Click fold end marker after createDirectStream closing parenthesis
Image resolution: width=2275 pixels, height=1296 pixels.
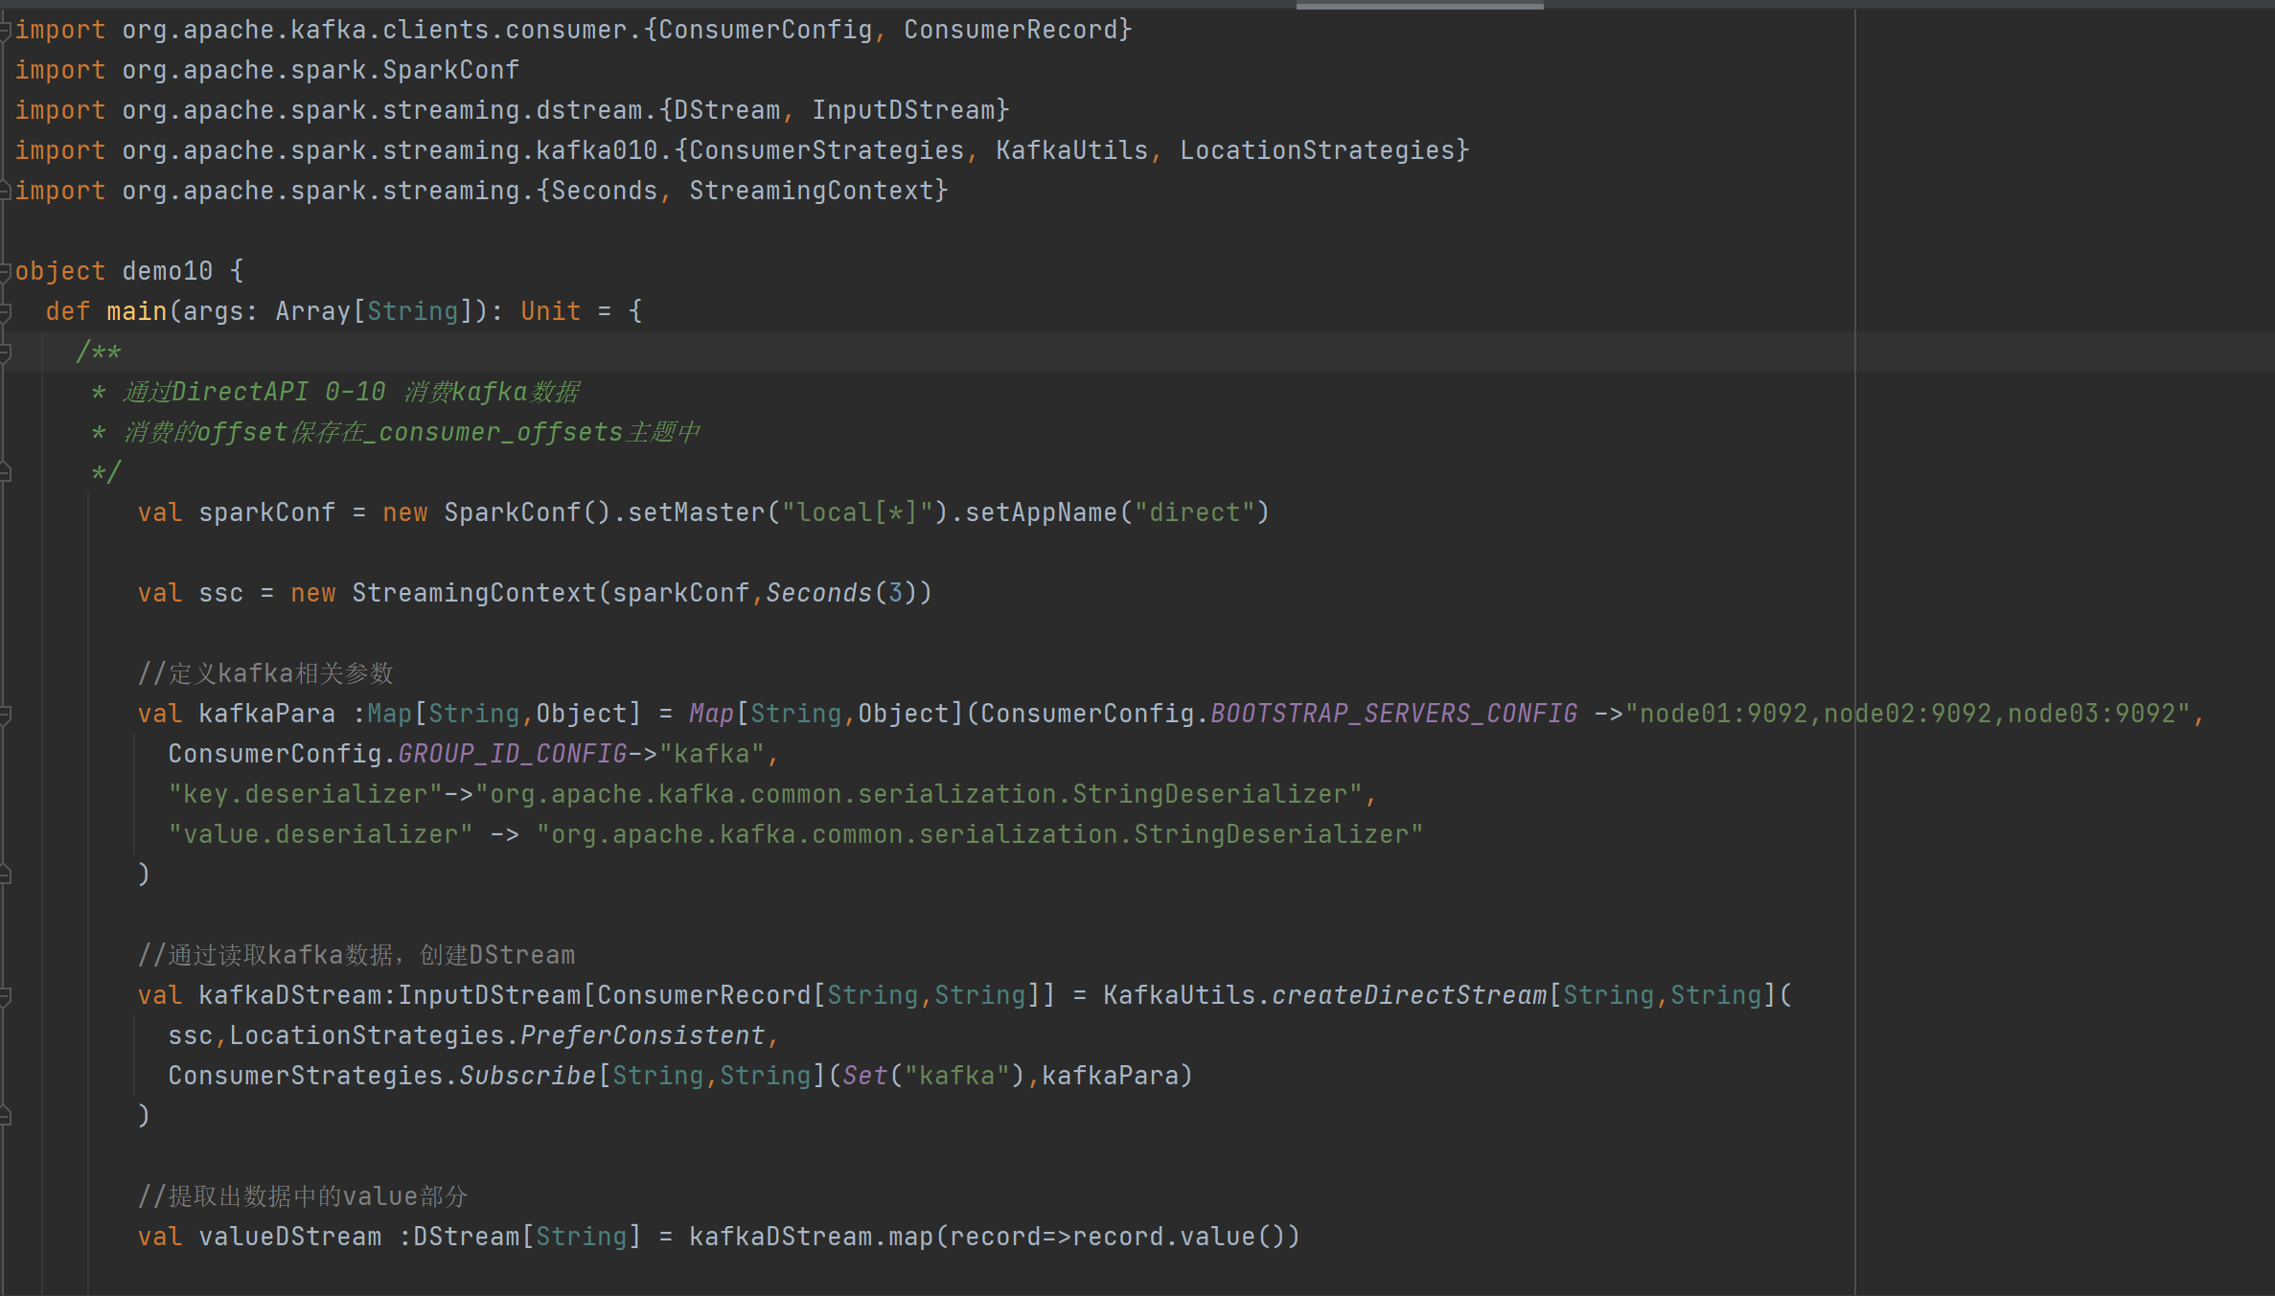click(x=6, y=1116)
